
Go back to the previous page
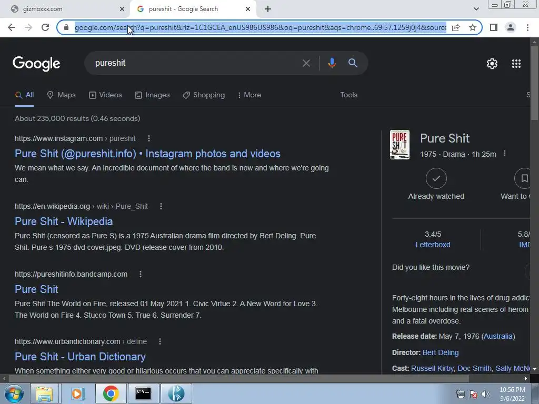(x=12, y=27)
